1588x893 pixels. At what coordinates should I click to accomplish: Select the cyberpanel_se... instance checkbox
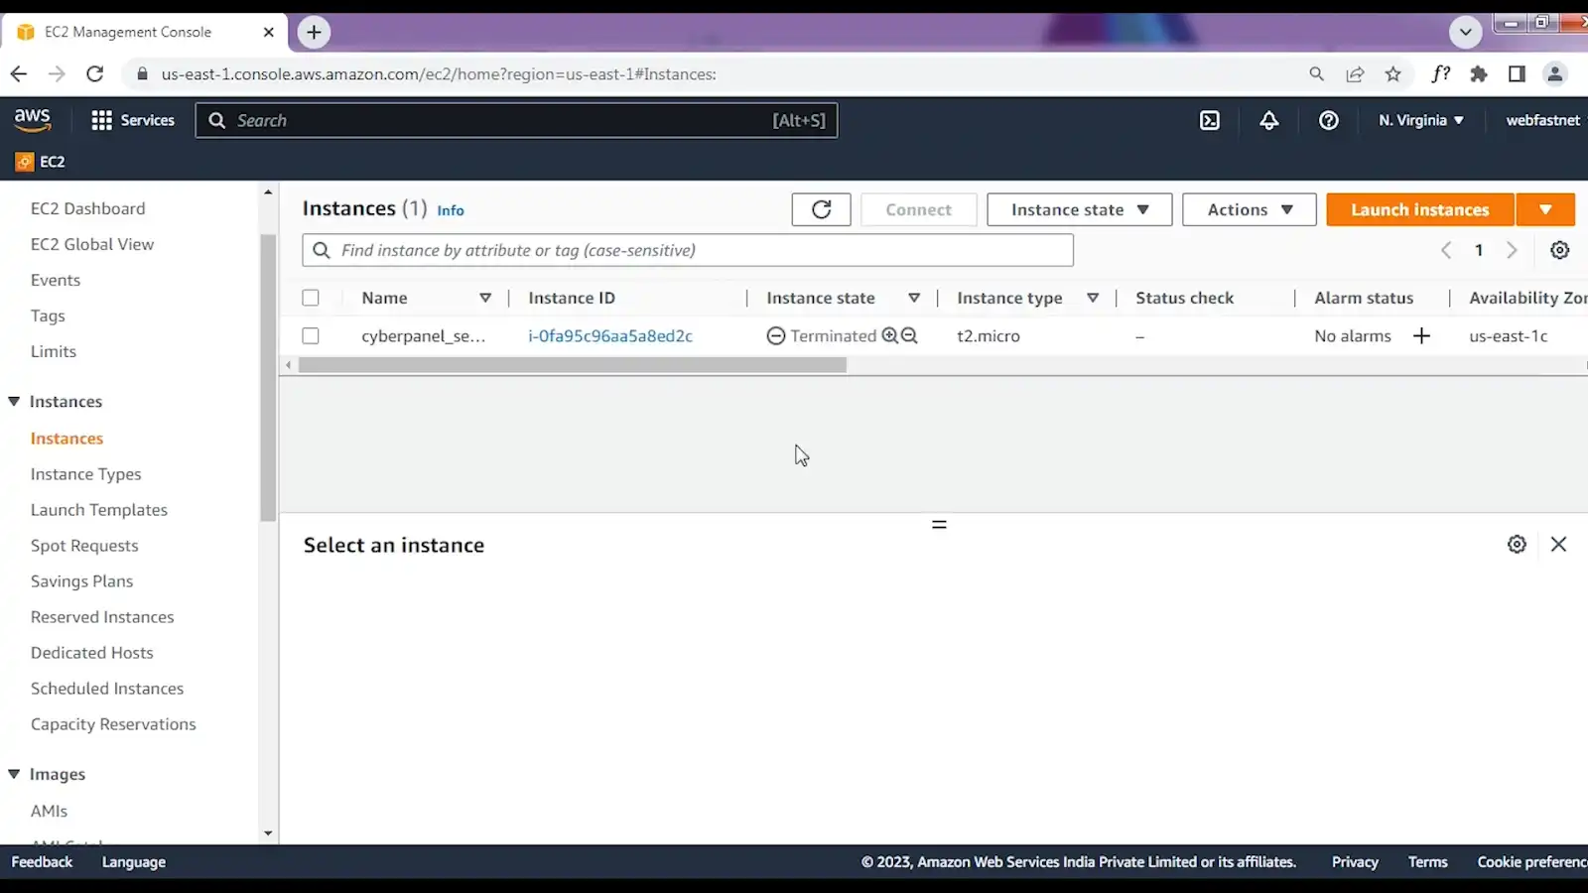coord(311,335)
